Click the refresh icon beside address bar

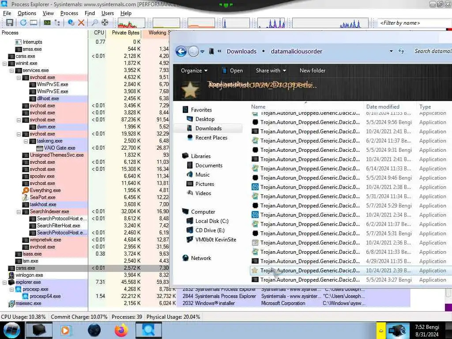401,51
